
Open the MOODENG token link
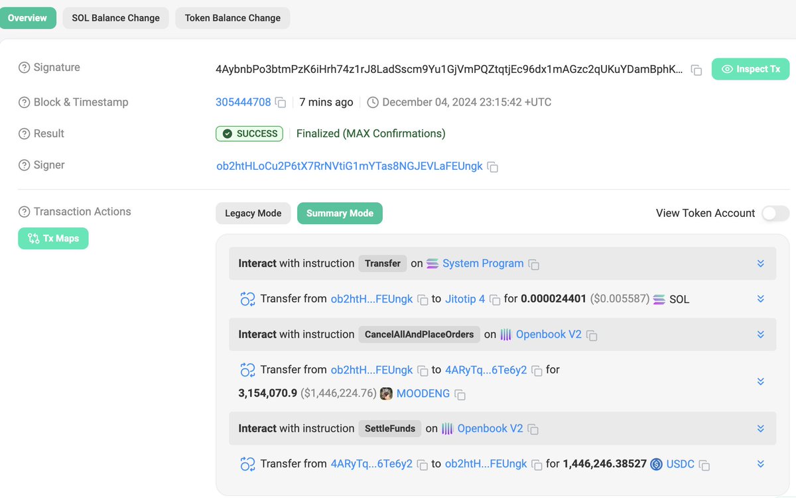click(x=423, y=394)
